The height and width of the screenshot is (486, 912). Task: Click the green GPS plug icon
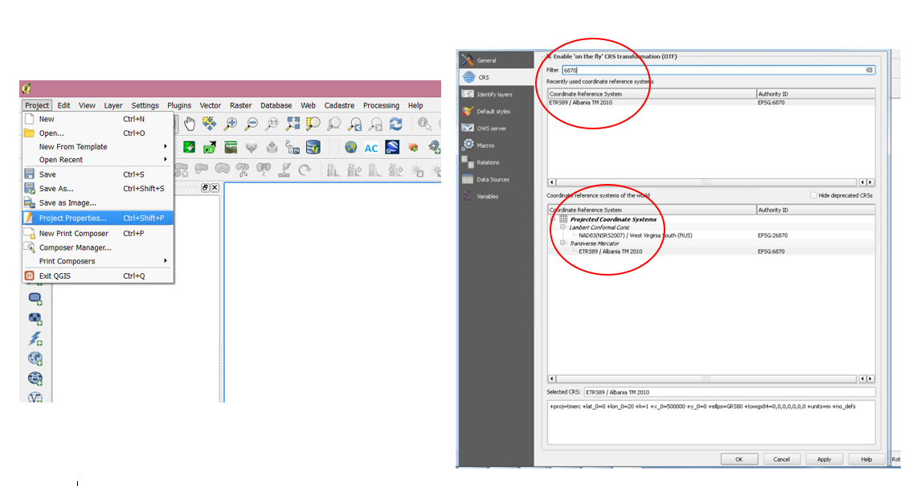[x=189, y=147]
